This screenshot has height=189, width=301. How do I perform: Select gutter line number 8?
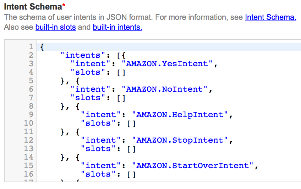(31, 106)
